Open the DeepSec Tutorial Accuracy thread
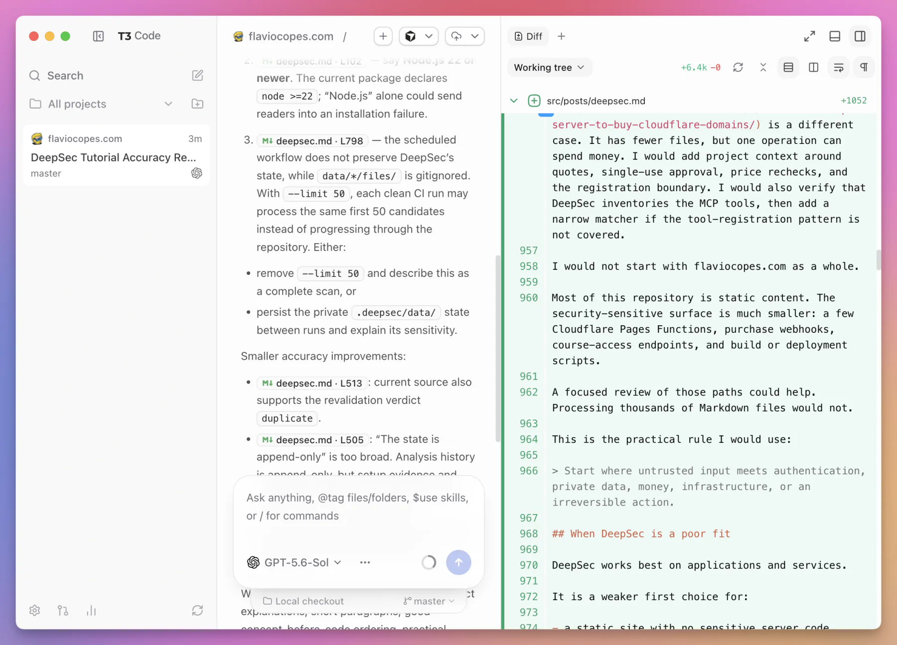Viewport: 897px width, 645px height. click(116, 156)
